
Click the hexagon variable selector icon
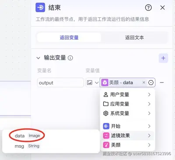coord(151,82)
